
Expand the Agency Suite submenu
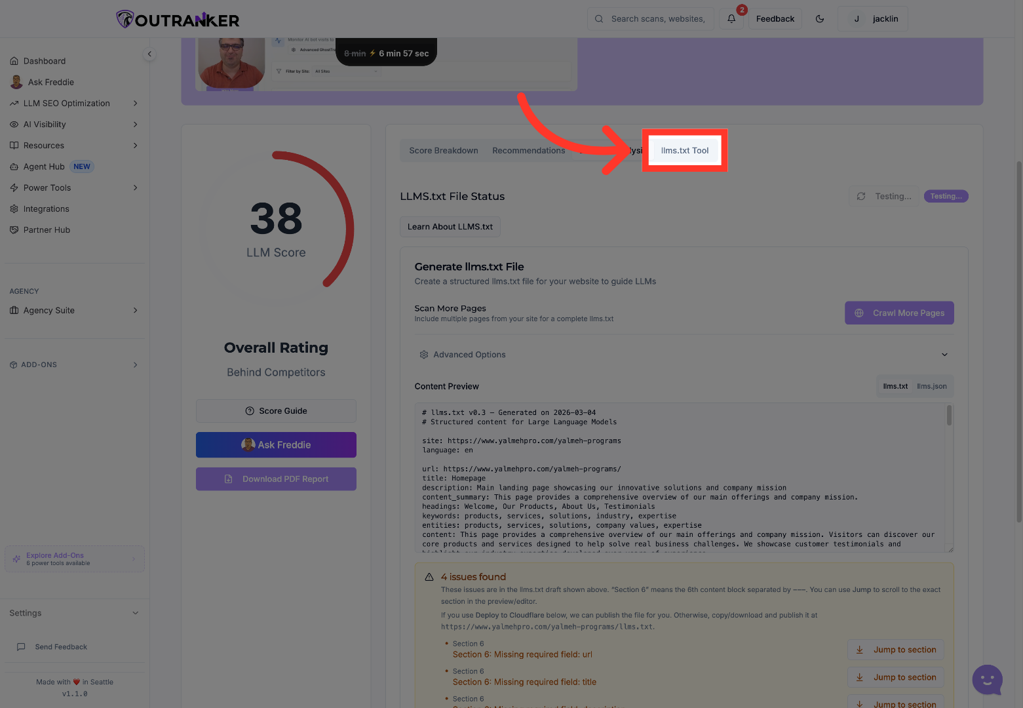(x=136, y=310)
